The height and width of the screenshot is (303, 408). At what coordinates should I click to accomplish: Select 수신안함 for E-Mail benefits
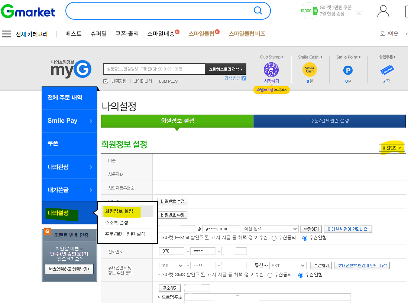pos(305,238)
